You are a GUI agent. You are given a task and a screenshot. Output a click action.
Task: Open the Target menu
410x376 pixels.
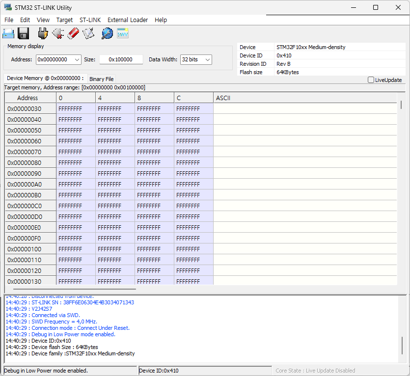tap(64, 20)
